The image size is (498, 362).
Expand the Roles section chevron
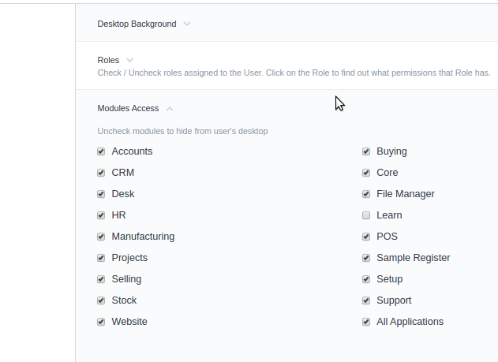129,60
